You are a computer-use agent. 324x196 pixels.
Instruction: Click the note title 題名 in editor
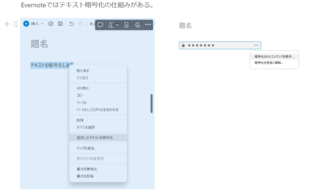click(39, 44)
